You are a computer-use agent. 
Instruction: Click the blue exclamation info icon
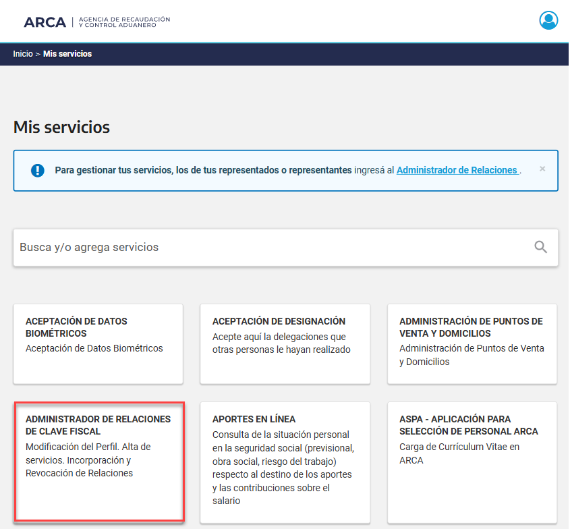pos(38,171)
